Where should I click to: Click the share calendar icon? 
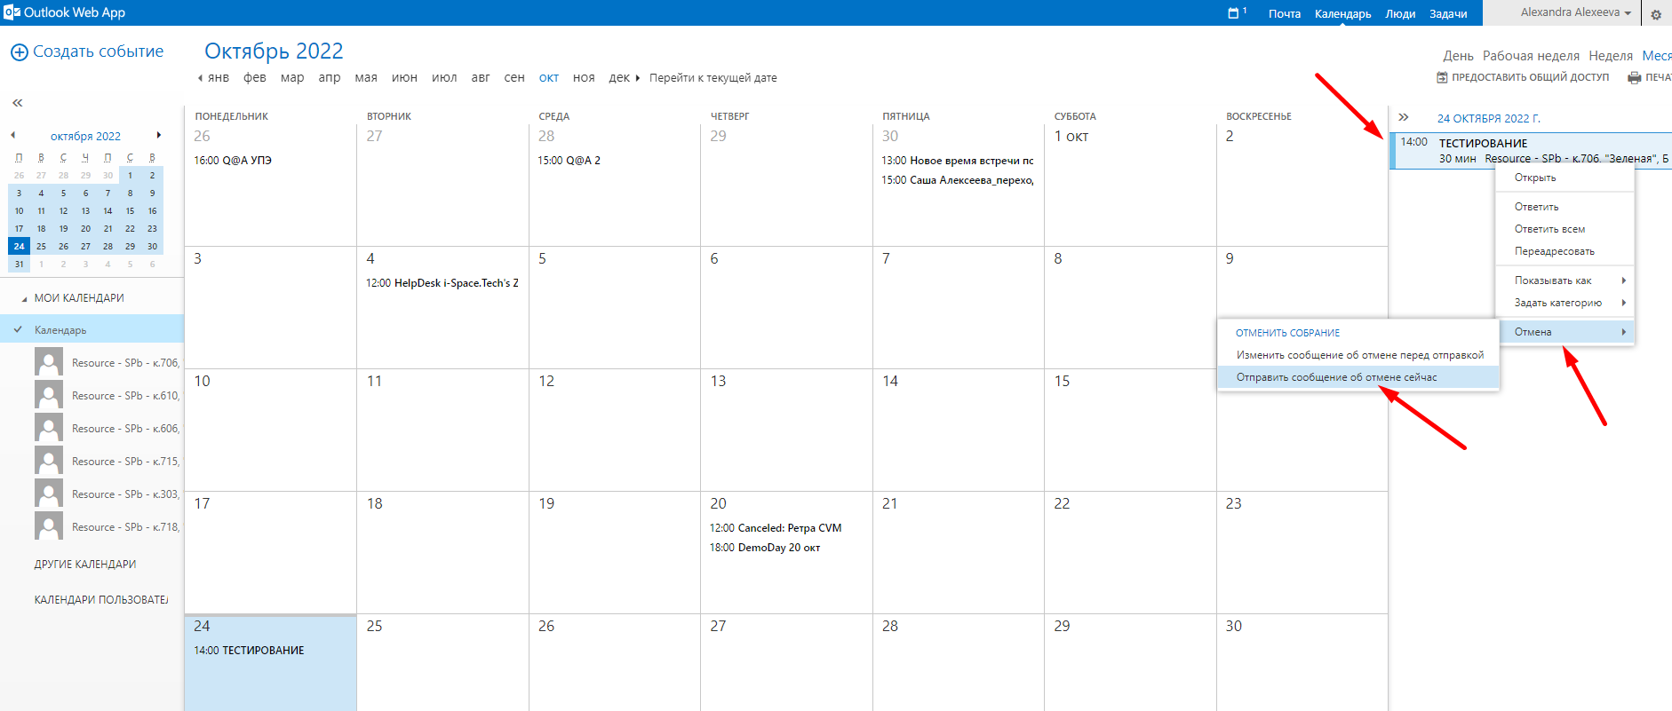tap(1442, 78)
